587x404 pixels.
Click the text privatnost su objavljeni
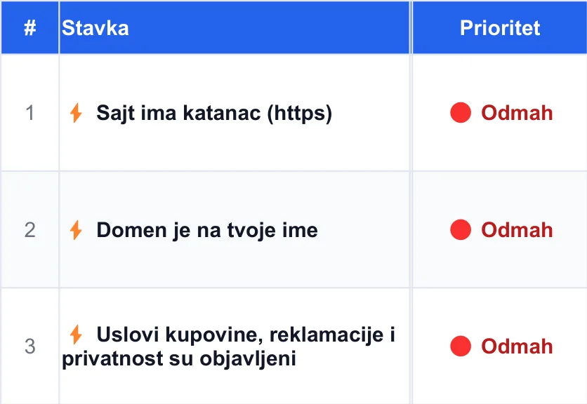(x=179, y=358)
